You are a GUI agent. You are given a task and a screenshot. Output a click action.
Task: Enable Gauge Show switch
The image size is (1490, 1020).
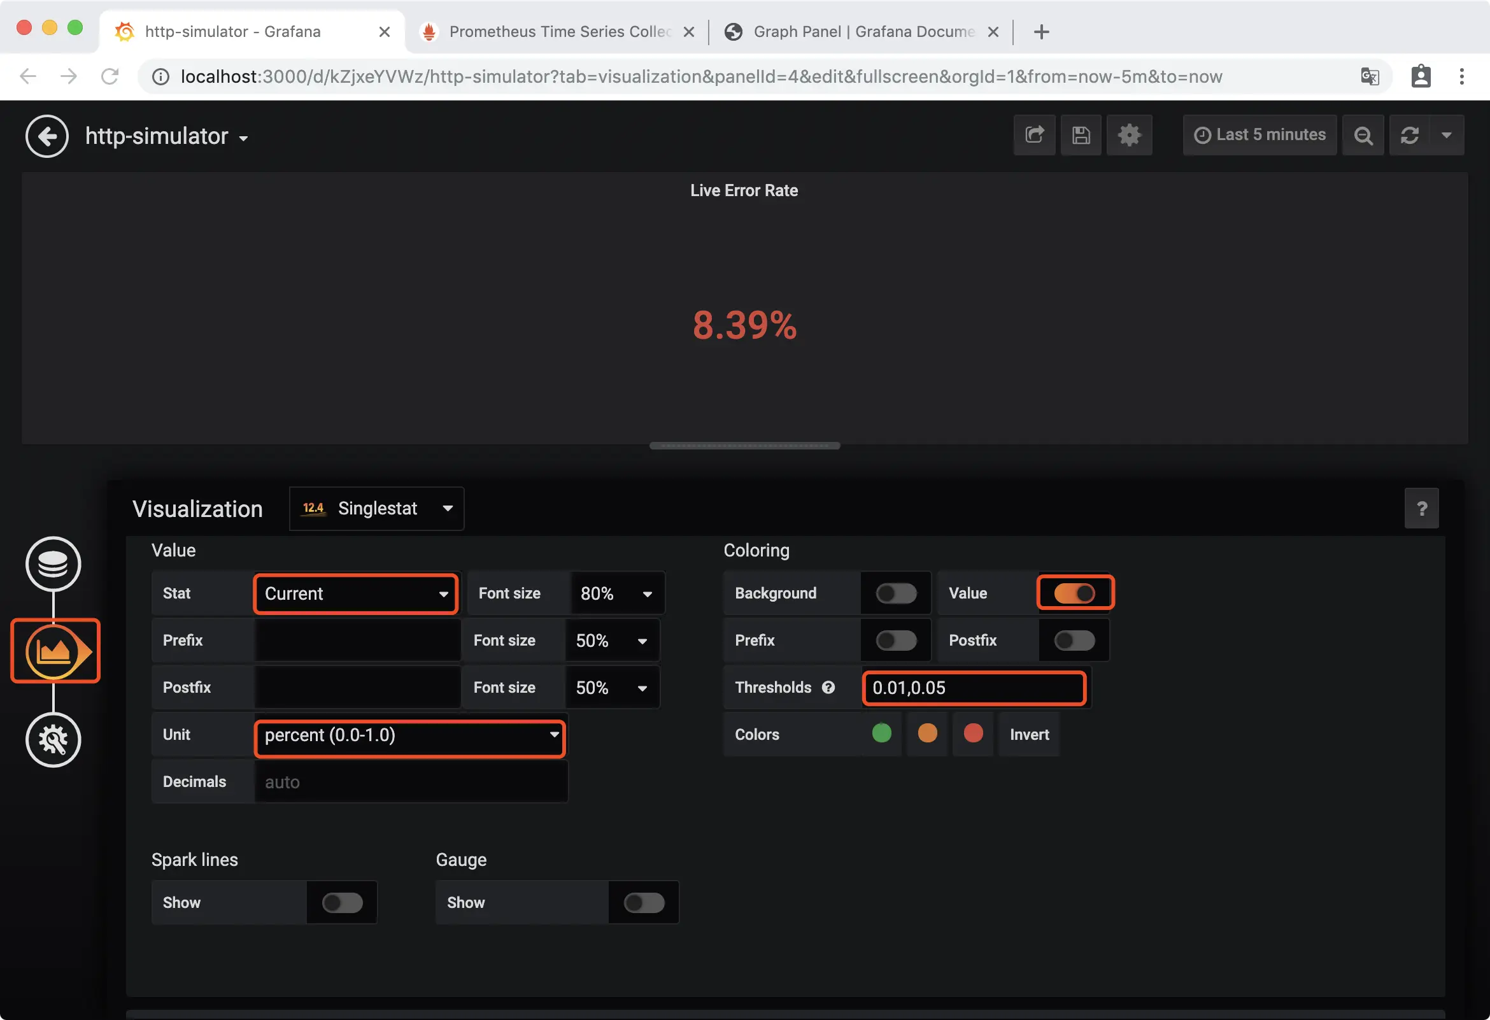pos(644,903)
